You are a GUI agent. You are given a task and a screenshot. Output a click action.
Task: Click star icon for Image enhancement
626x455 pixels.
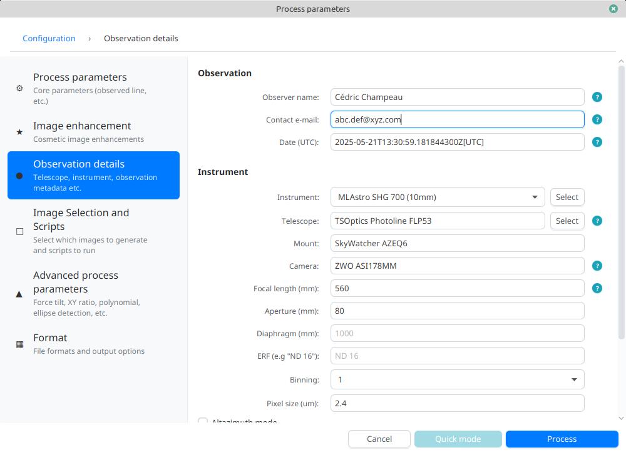[x=19, y=132]
